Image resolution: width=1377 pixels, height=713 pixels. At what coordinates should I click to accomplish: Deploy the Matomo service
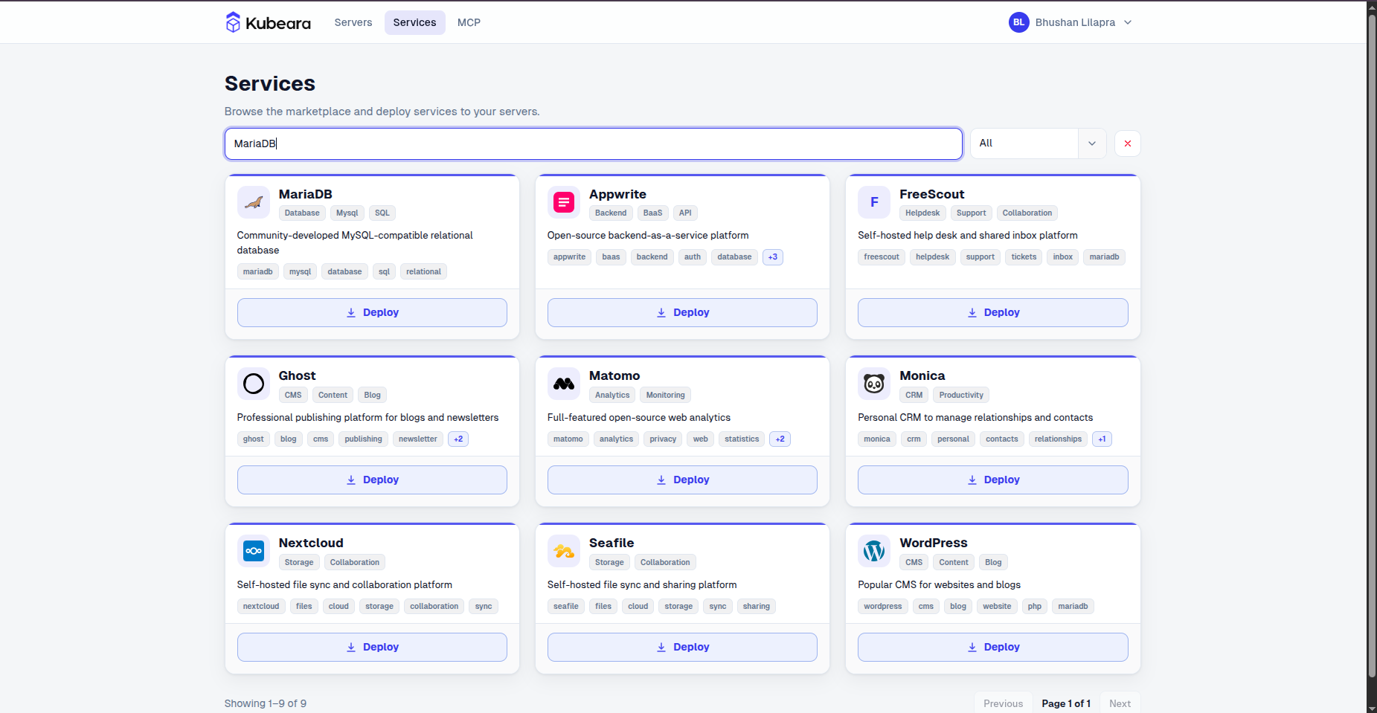pyautogui.click(x=682, y=480)
